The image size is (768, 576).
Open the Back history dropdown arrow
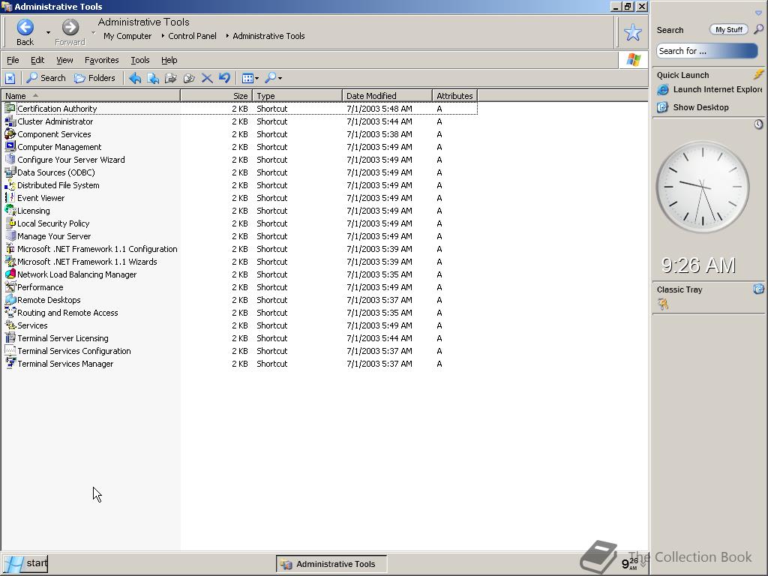(x=48, y=32)
